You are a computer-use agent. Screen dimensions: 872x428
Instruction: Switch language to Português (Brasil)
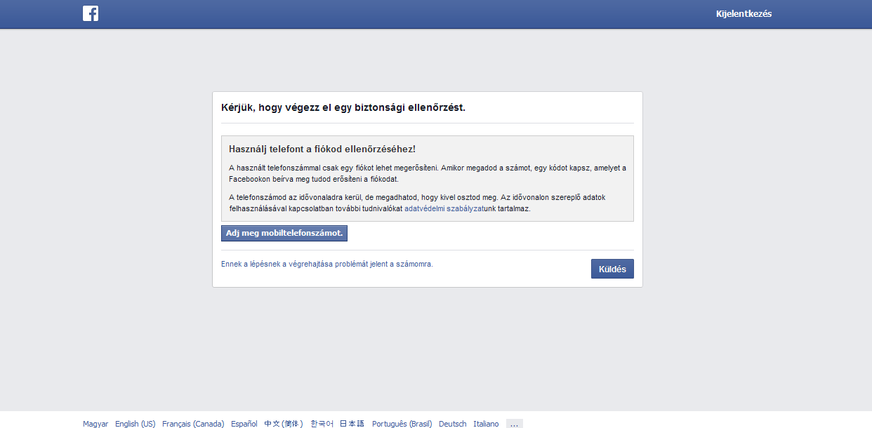pos(402,424)
